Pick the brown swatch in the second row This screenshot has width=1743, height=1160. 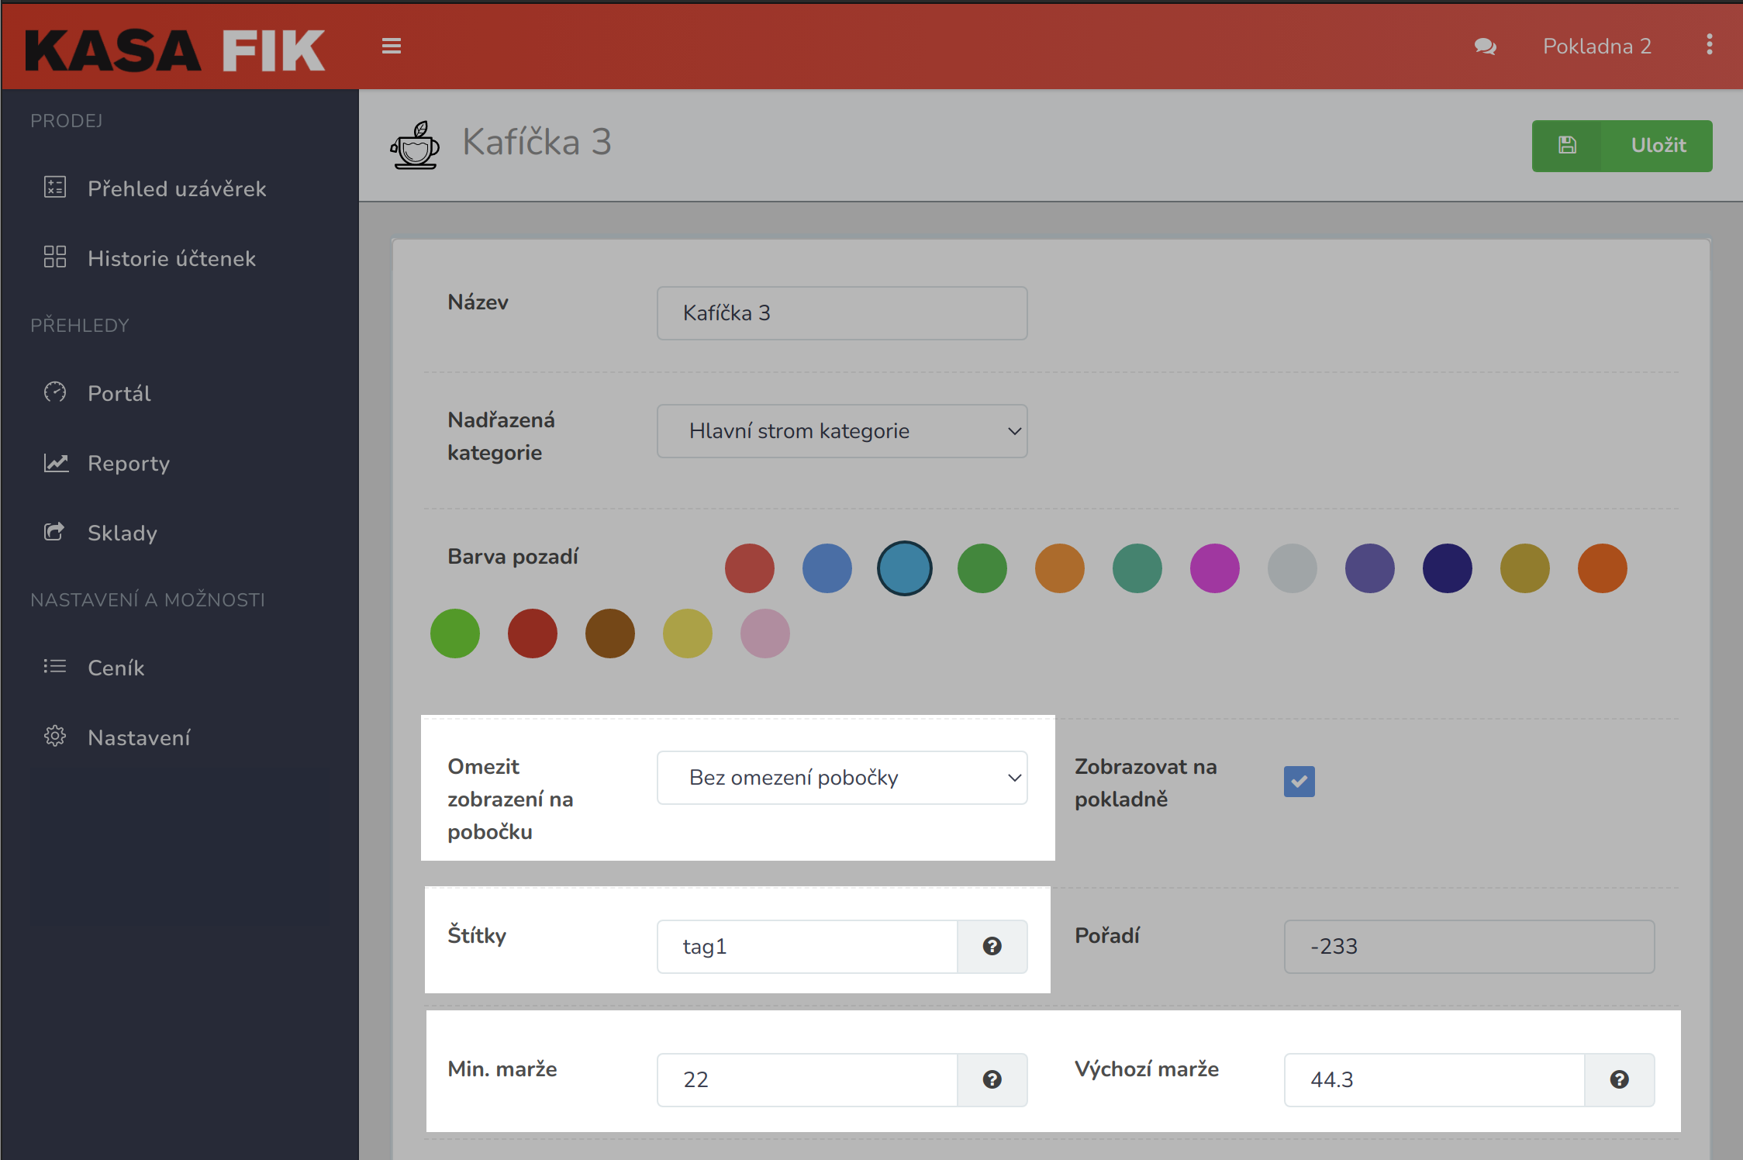610,634
